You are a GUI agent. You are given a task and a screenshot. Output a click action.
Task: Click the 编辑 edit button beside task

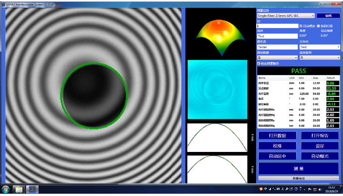click(329, 16)
